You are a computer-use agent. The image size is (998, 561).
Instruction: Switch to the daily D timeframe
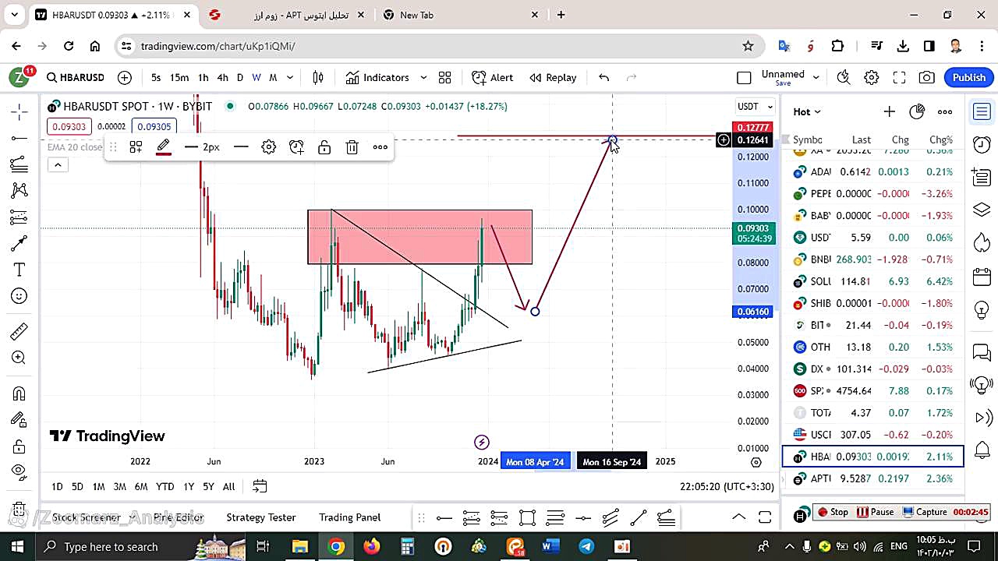239,77
